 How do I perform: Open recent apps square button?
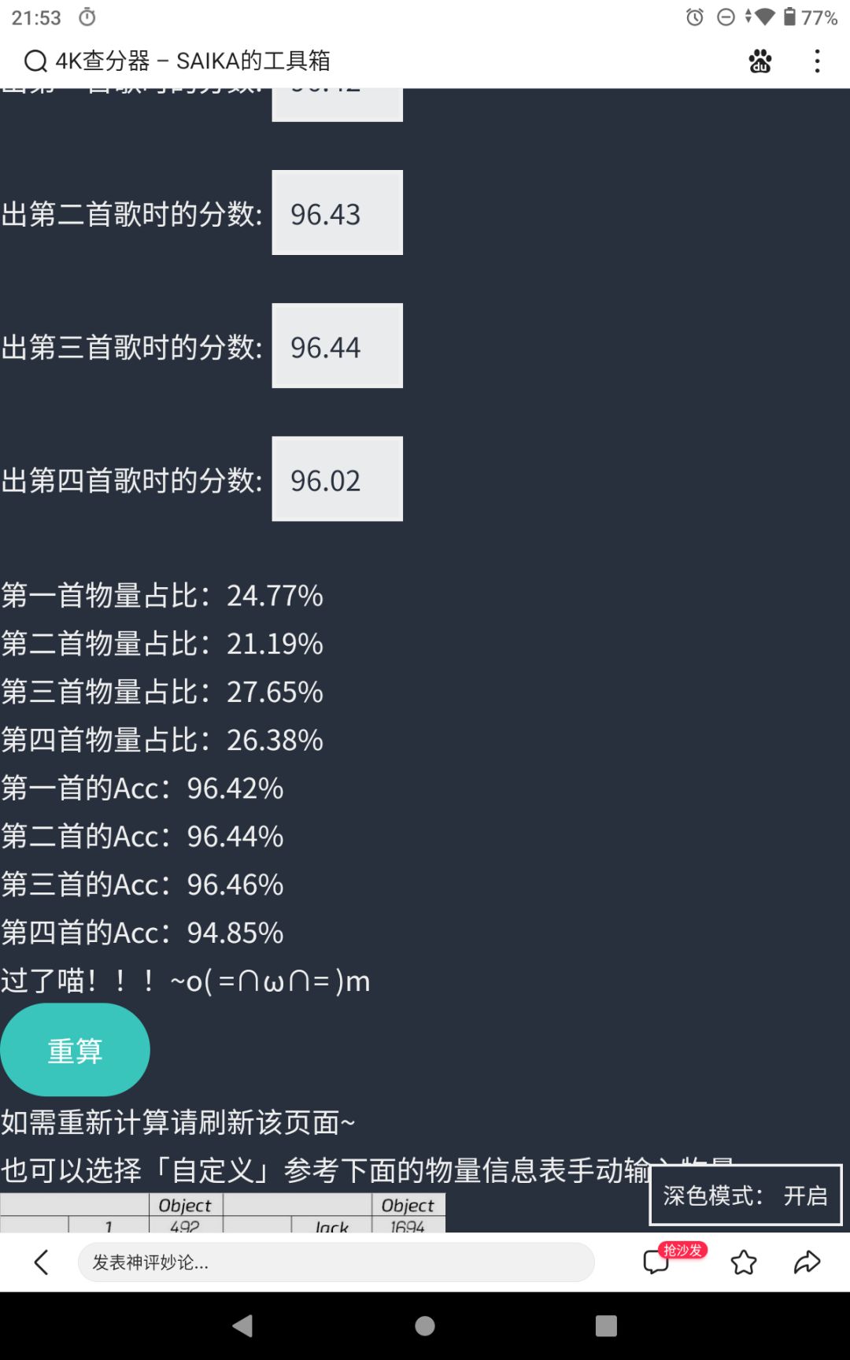tap(606, 1326)
